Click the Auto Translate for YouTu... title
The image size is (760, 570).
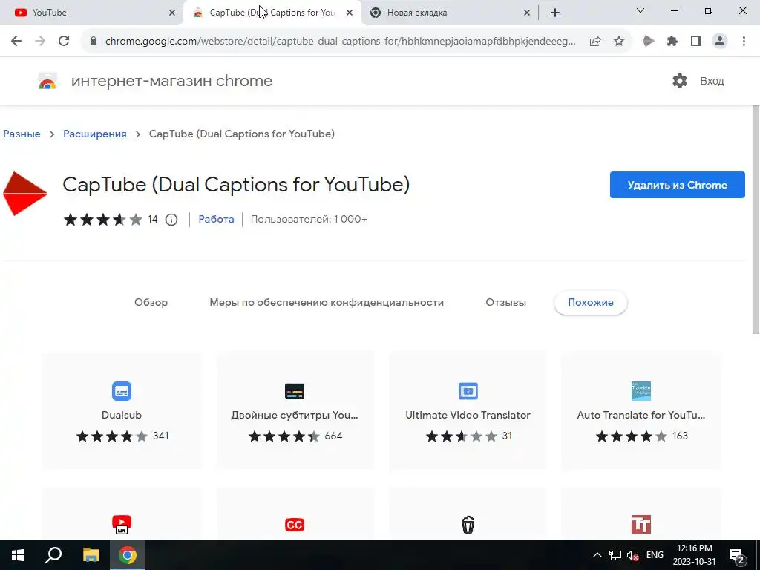[641, 415]
